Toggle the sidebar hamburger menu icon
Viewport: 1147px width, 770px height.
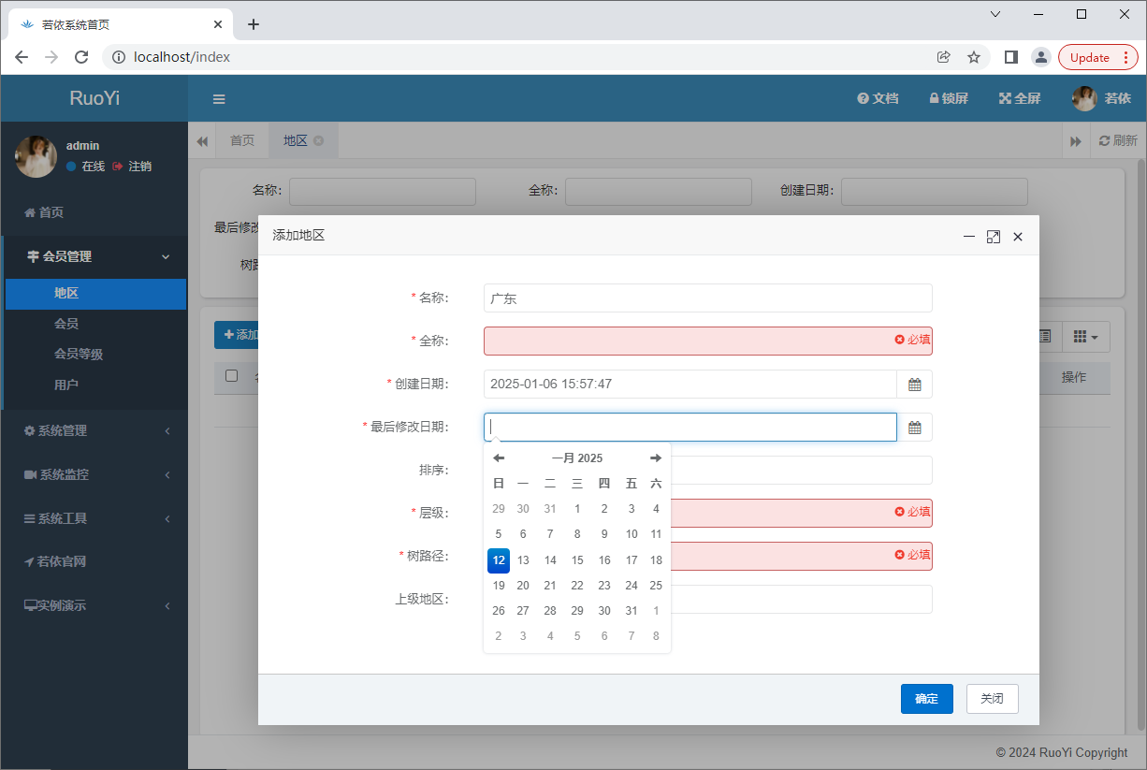219,99
